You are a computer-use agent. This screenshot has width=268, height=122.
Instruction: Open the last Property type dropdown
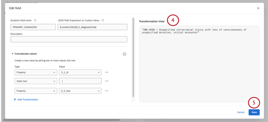pyautogui.click(x=36, y=91)
